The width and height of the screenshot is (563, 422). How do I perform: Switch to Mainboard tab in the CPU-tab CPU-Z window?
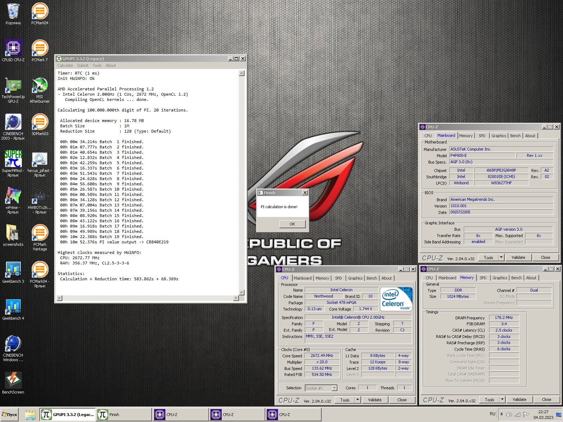tap(303, 278)
